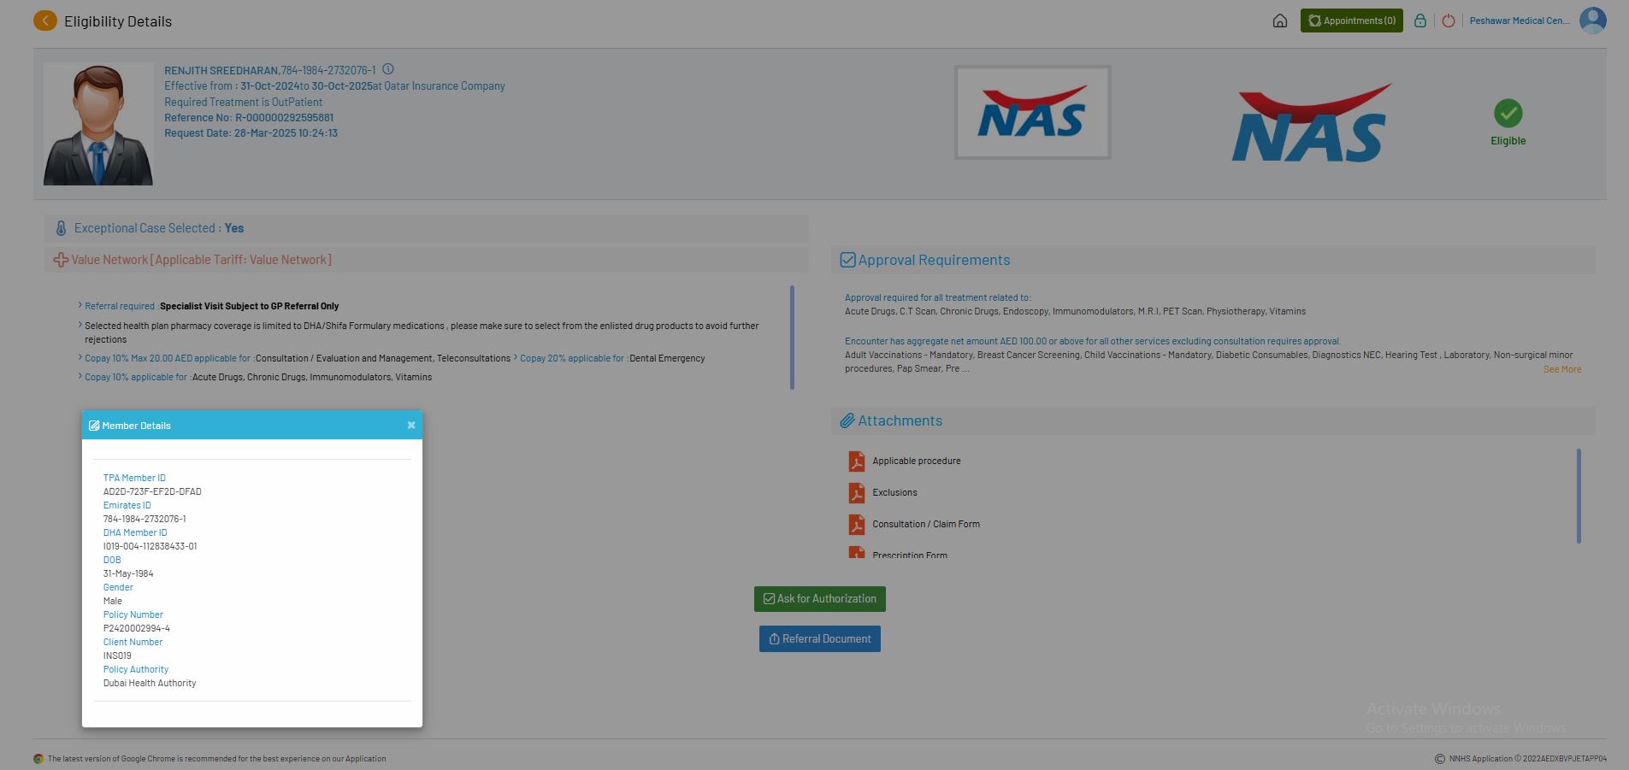1629x770 pixels.
Task: Open the Exclusions attachment
Action: coord(894,493)
